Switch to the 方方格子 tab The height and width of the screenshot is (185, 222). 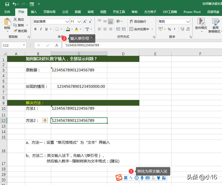(150, 12)
